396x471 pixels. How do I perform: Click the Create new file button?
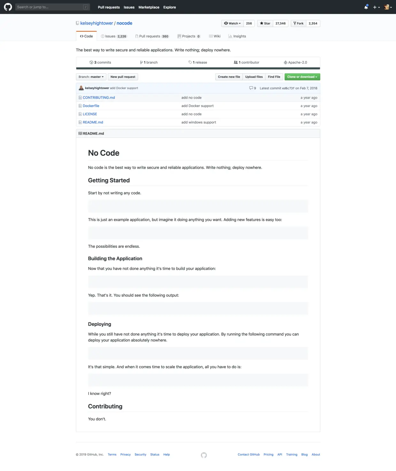229,77
